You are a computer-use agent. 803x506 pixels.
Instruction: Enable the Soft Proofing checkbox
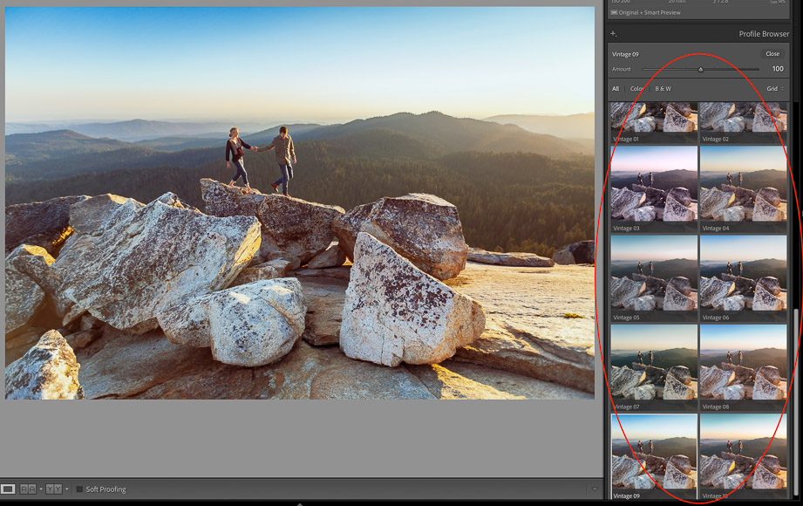tap(79, 489)
